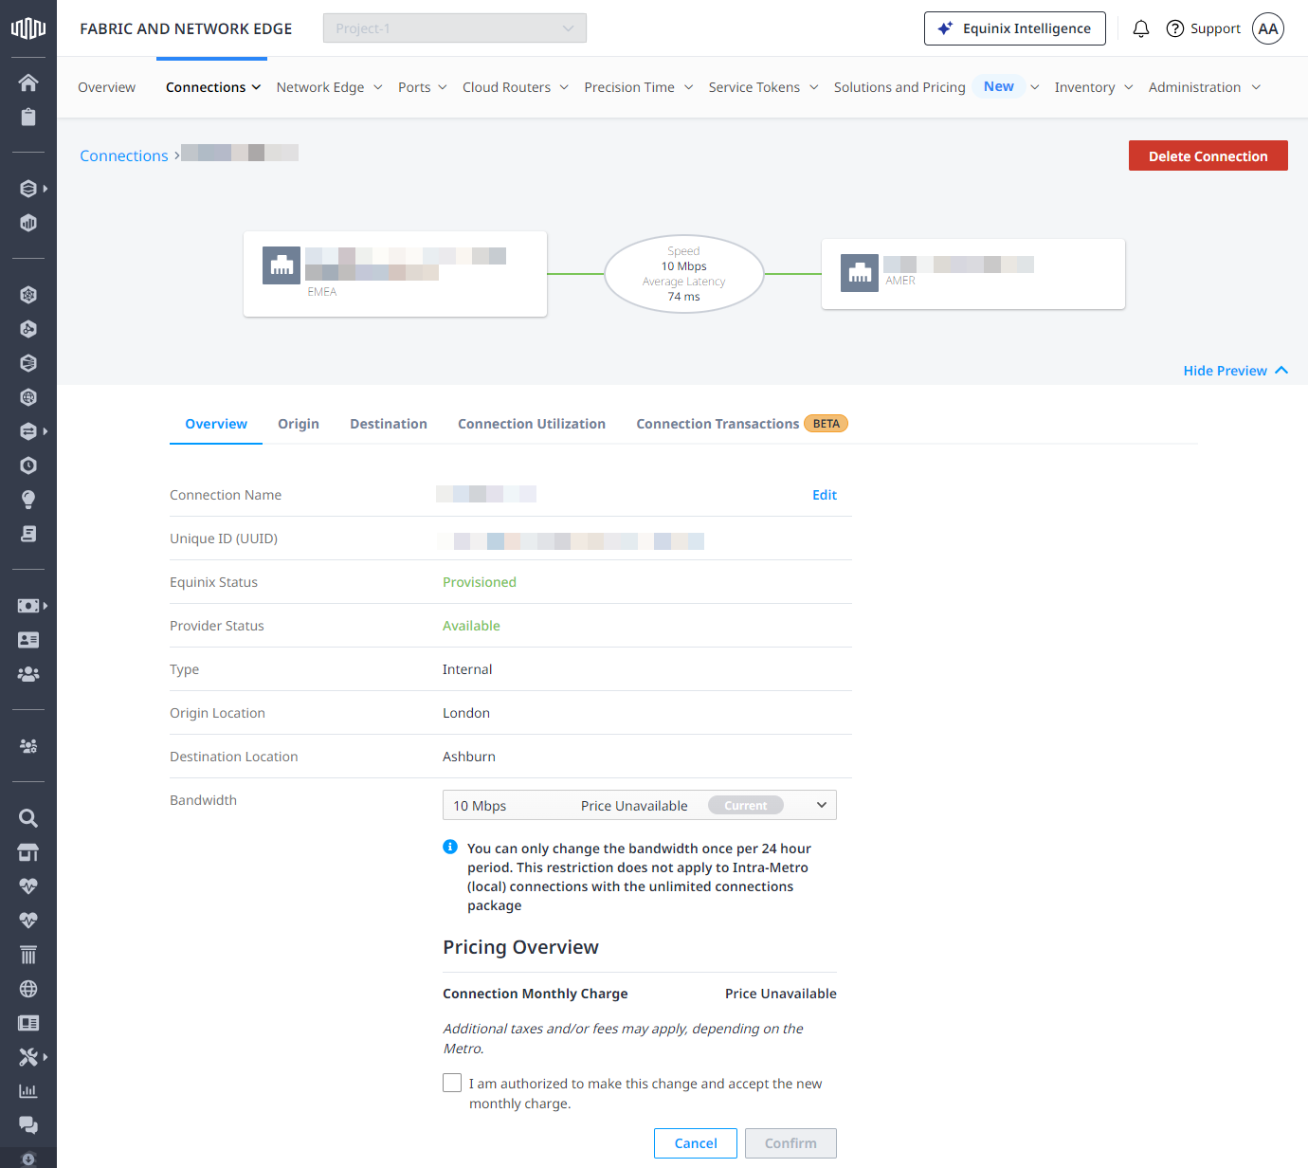
Task: Open the plain globe icon in sidebar
Action: click(28, 989)
